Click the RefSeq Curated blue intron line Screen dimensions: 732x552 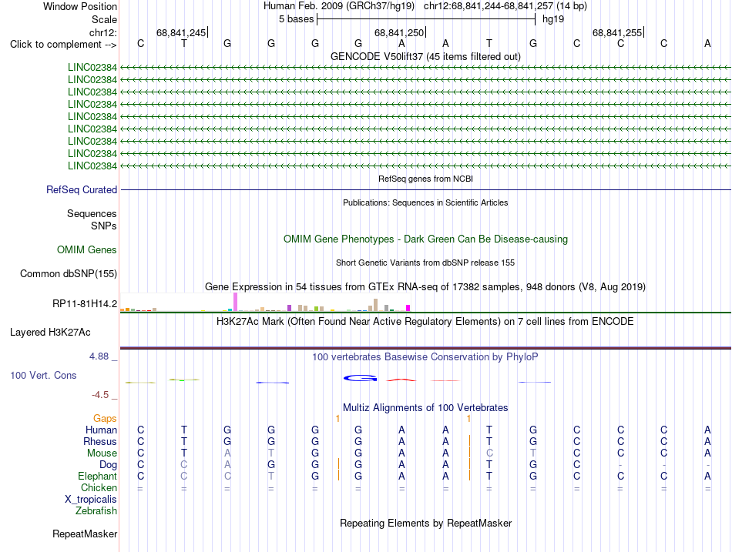[425, 189]
